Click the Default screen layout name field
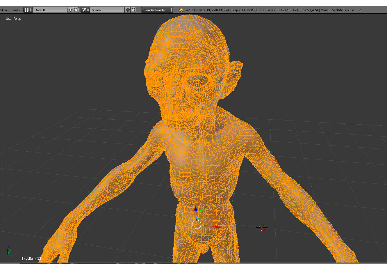The width and height of the screenshot is (387, 264). 50,10
